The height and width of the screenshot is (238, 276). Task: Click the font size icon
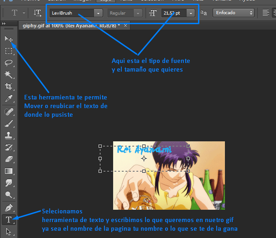(153, 13)
